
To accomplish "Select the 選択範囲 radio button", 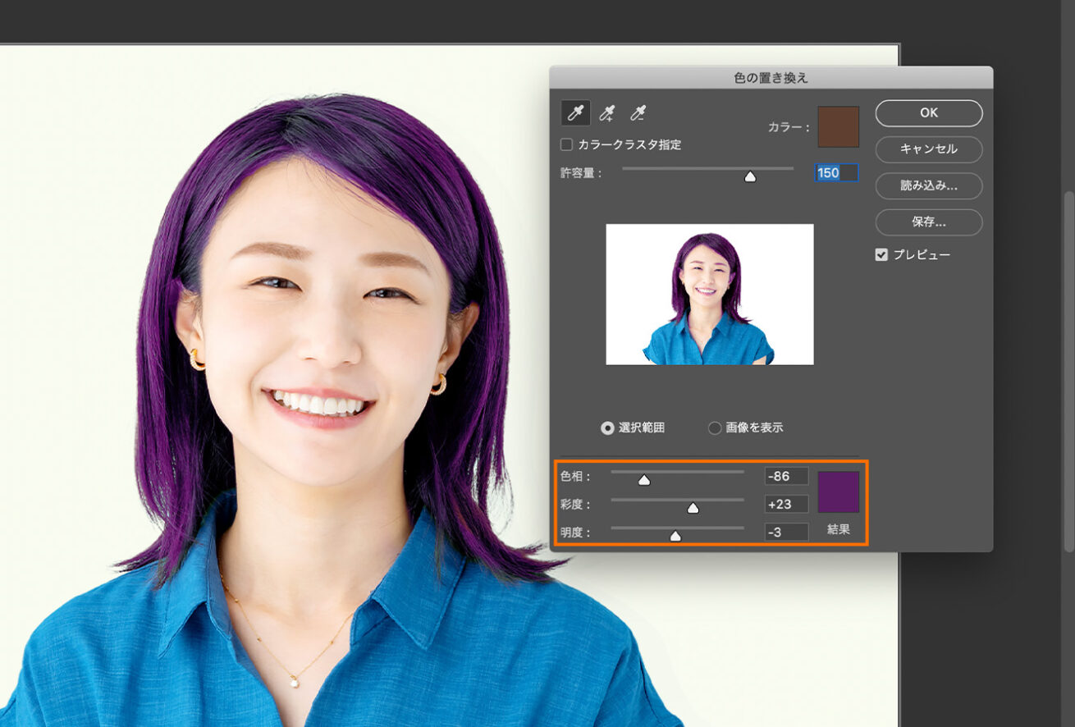I will (x=606, y=428).
